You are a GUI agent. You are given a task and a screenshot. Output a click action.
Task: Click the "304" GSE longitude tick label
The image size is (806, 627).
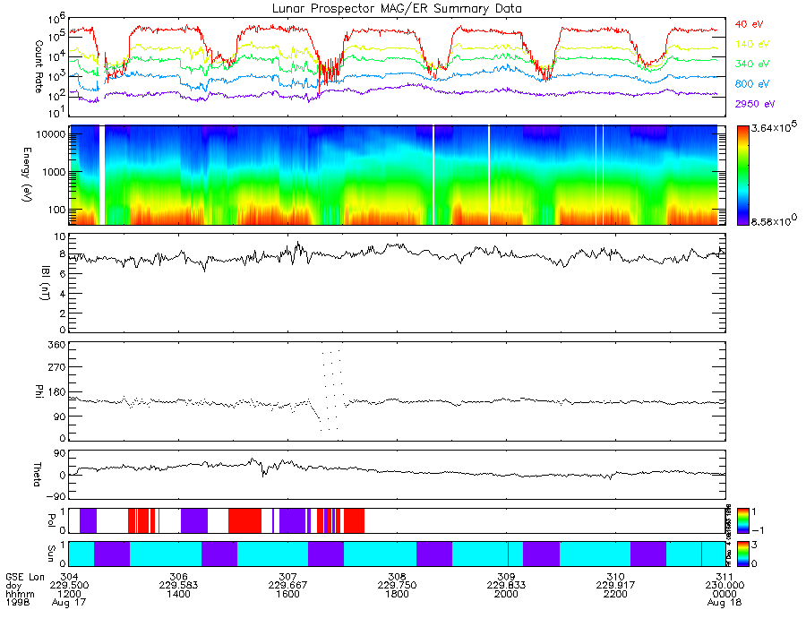(x=69, y=577)
